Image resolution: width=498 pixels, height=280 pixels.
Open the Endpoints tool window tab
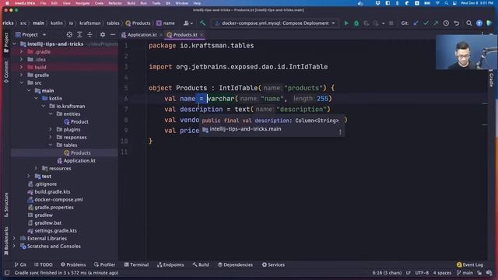coord(170,264)
